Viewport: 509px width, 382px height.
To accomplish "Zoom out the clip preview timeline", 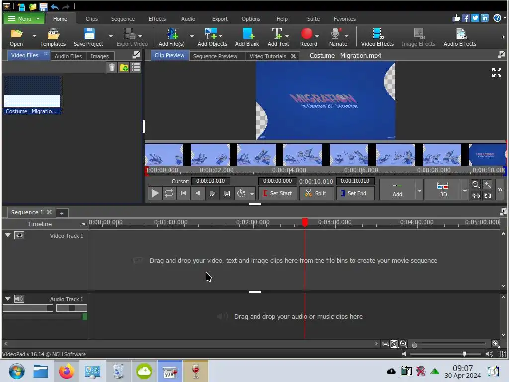I will tap(476, 184).
